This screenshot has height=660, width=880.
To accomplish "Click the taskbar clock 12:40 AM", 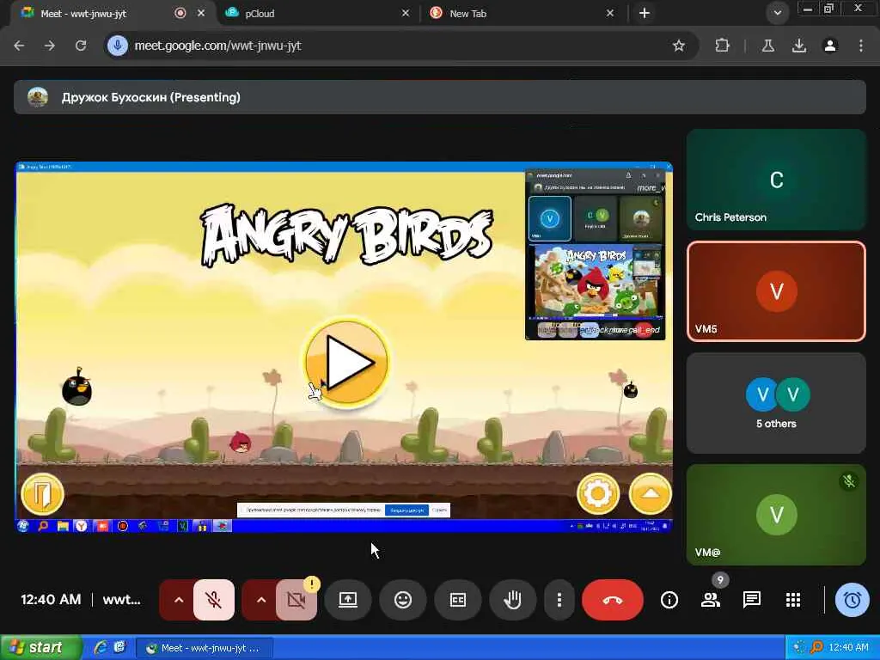I will tap(848, 648).
